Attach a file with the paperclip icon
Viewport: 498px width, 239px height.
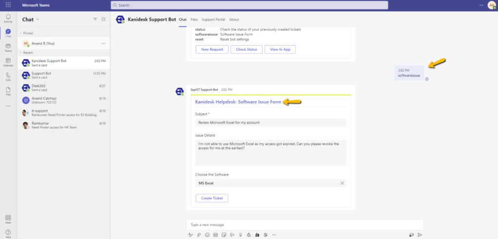pos(199,235)
